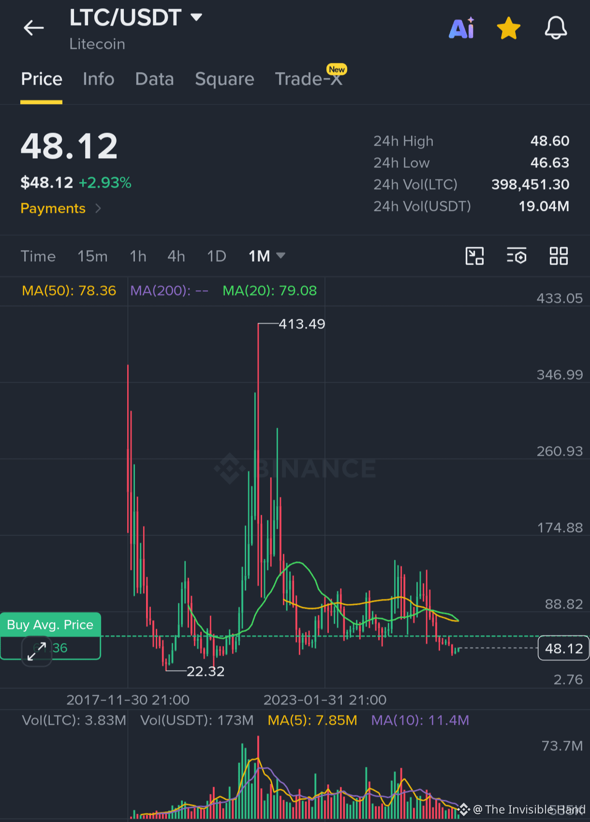This screenshot has height=822, width=590.
Task: Select the 15m interval
Action: pos(93,256)
